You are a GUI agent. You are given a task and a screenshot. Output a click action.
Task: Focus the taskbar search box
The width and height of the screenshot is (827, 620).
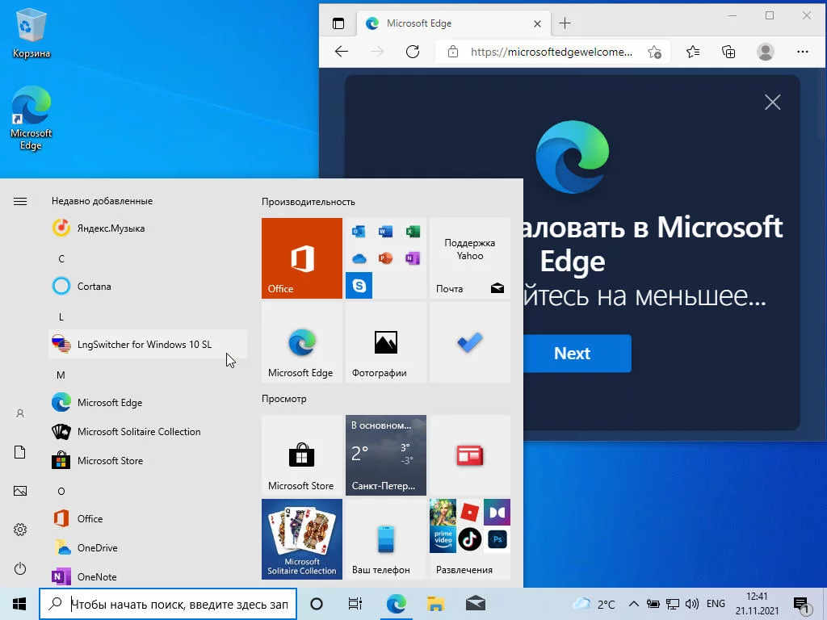pos(168,604)
